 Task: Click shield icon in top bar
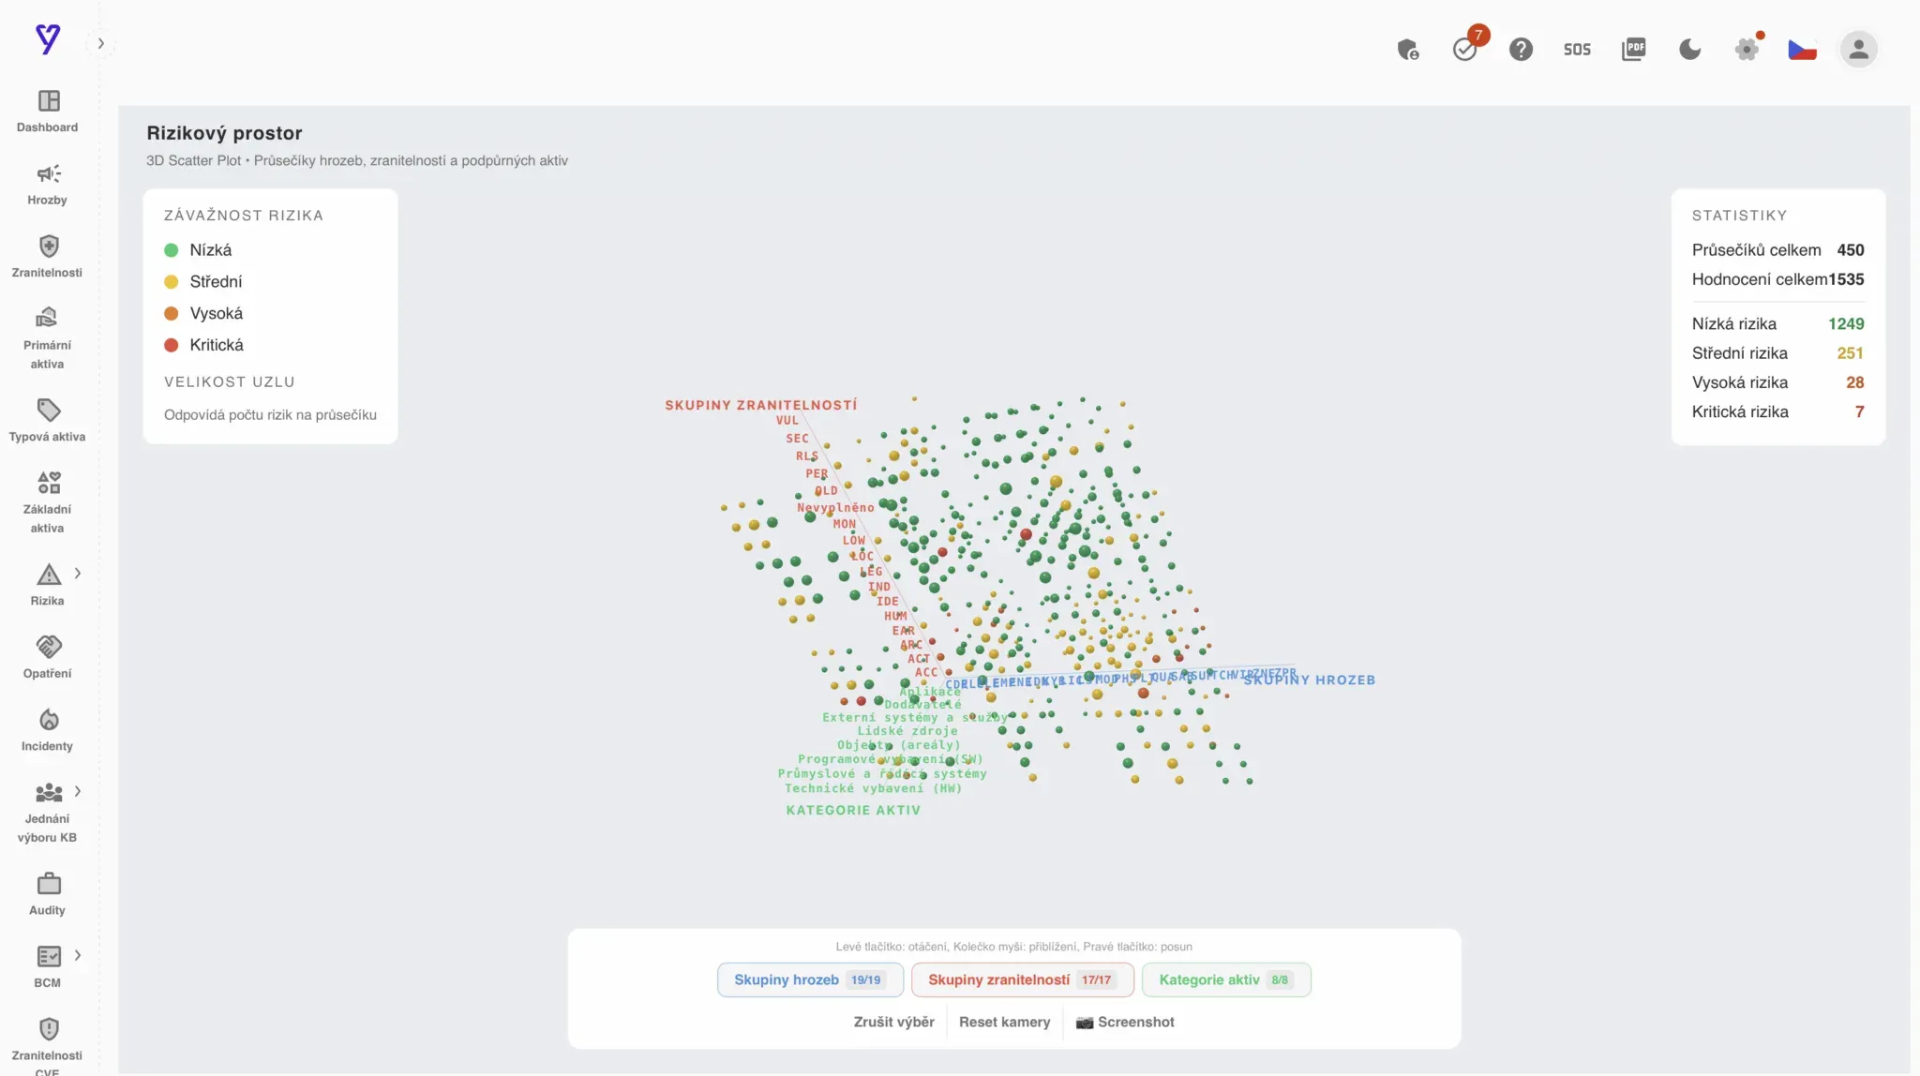(x=1408, y=50)
